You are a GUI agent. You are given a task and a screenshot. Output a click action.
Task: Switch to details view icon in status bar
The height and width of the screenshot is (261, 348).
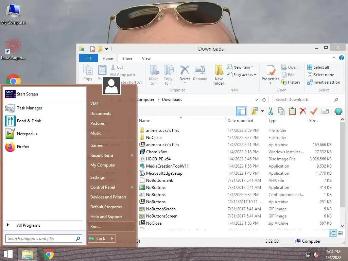click(333, 233)
